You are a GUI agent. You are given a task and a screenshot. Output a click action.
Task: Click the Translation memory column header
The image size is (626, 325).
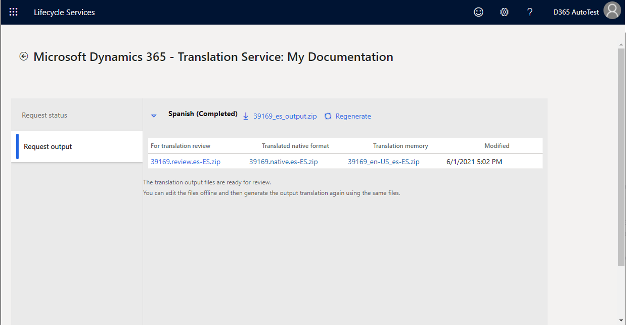pos(401,146)
